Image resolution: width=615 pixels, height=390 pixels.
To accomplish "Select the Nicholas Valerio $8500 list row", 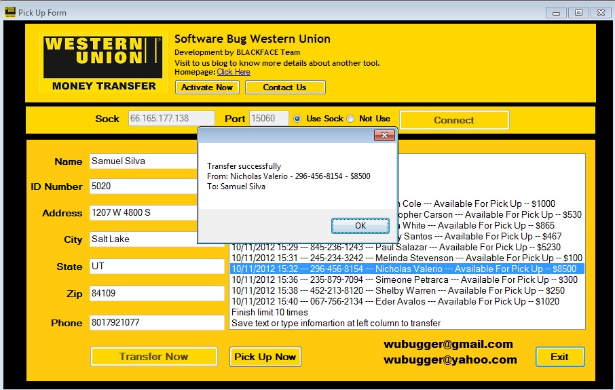I will (407, 269).
